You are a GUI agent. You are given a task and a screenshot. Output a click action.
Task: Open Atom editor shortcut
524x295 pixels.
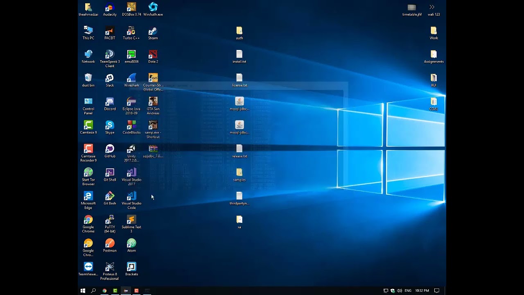131,246
